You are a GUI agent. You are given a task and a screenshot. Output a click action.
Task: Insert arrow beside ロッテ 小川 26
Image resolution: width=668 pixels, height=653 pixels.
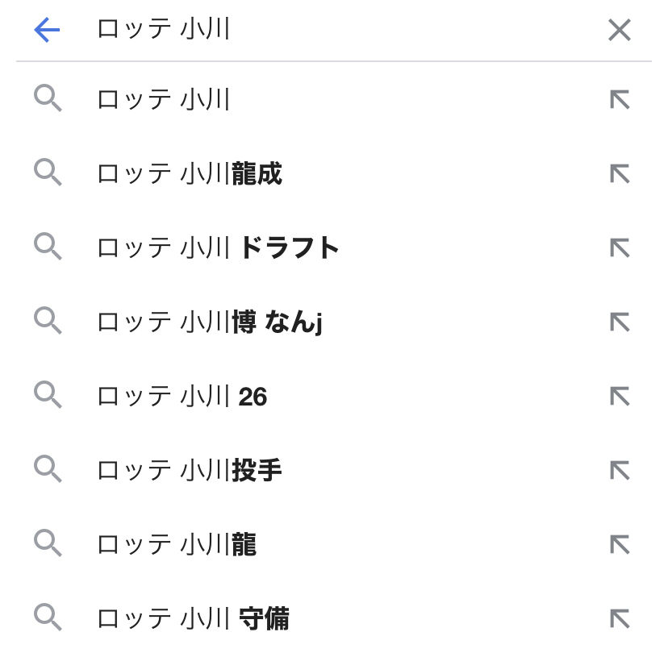[620, 396]
